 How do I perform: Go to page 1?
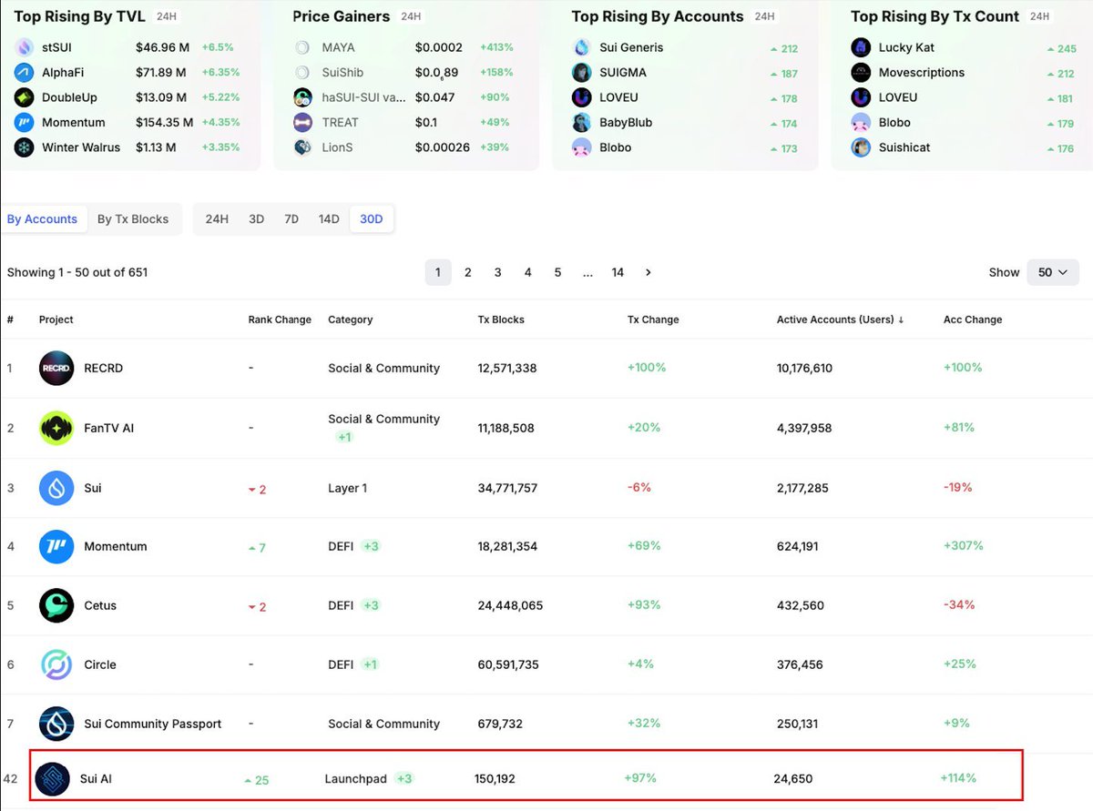point(438,272)
